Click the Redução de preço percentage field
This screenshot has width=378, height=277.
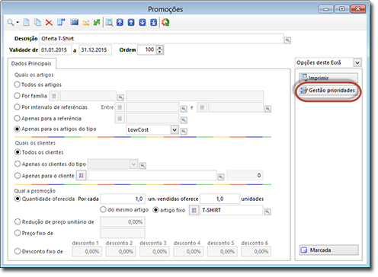[123, 222]
